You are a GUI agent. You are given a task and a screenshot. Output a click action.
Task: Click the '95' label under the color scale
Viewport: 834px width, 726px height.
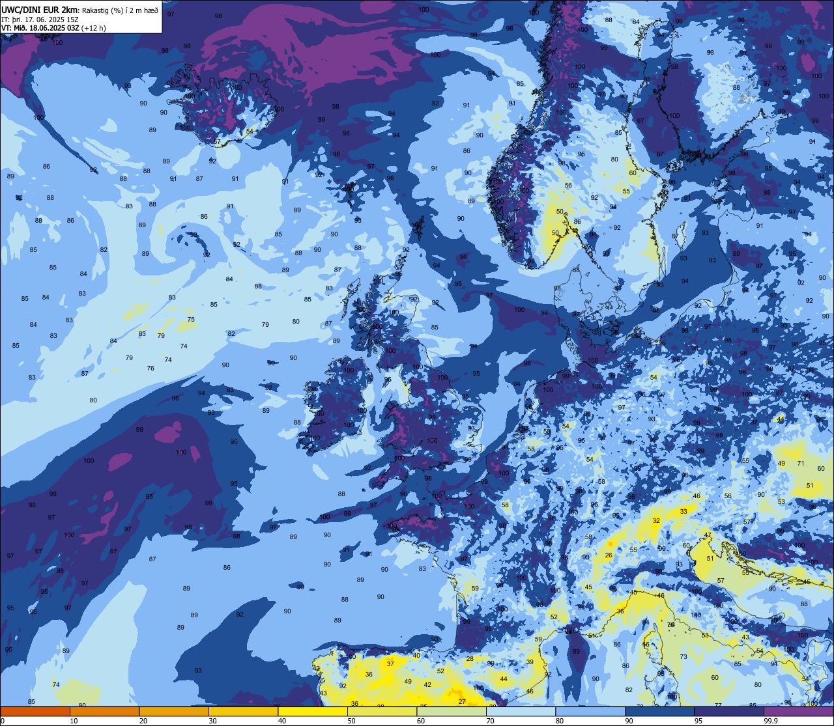tap(700, 721)
